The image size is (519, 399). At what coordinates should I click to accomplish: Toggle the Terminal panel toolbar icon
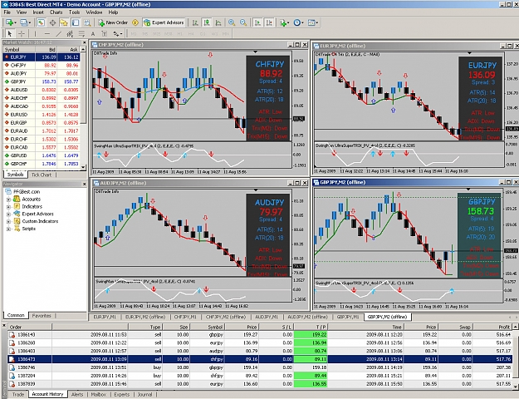tap(76, 22)
